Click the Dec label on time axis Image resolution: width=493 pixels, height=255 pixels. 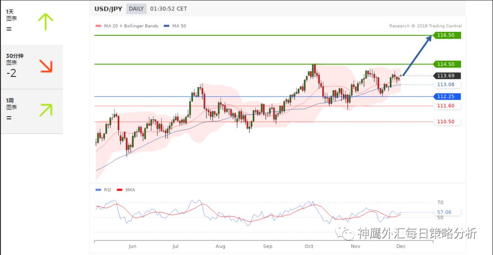click(401, 246)
